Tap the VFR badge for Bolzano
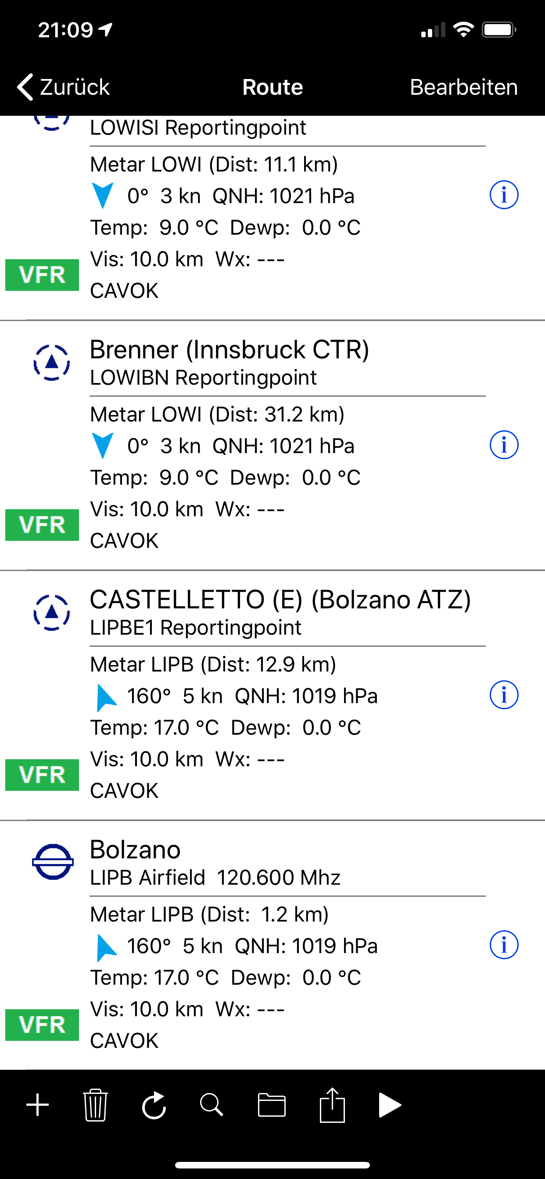545x1179 pixels. (42, 1025)
